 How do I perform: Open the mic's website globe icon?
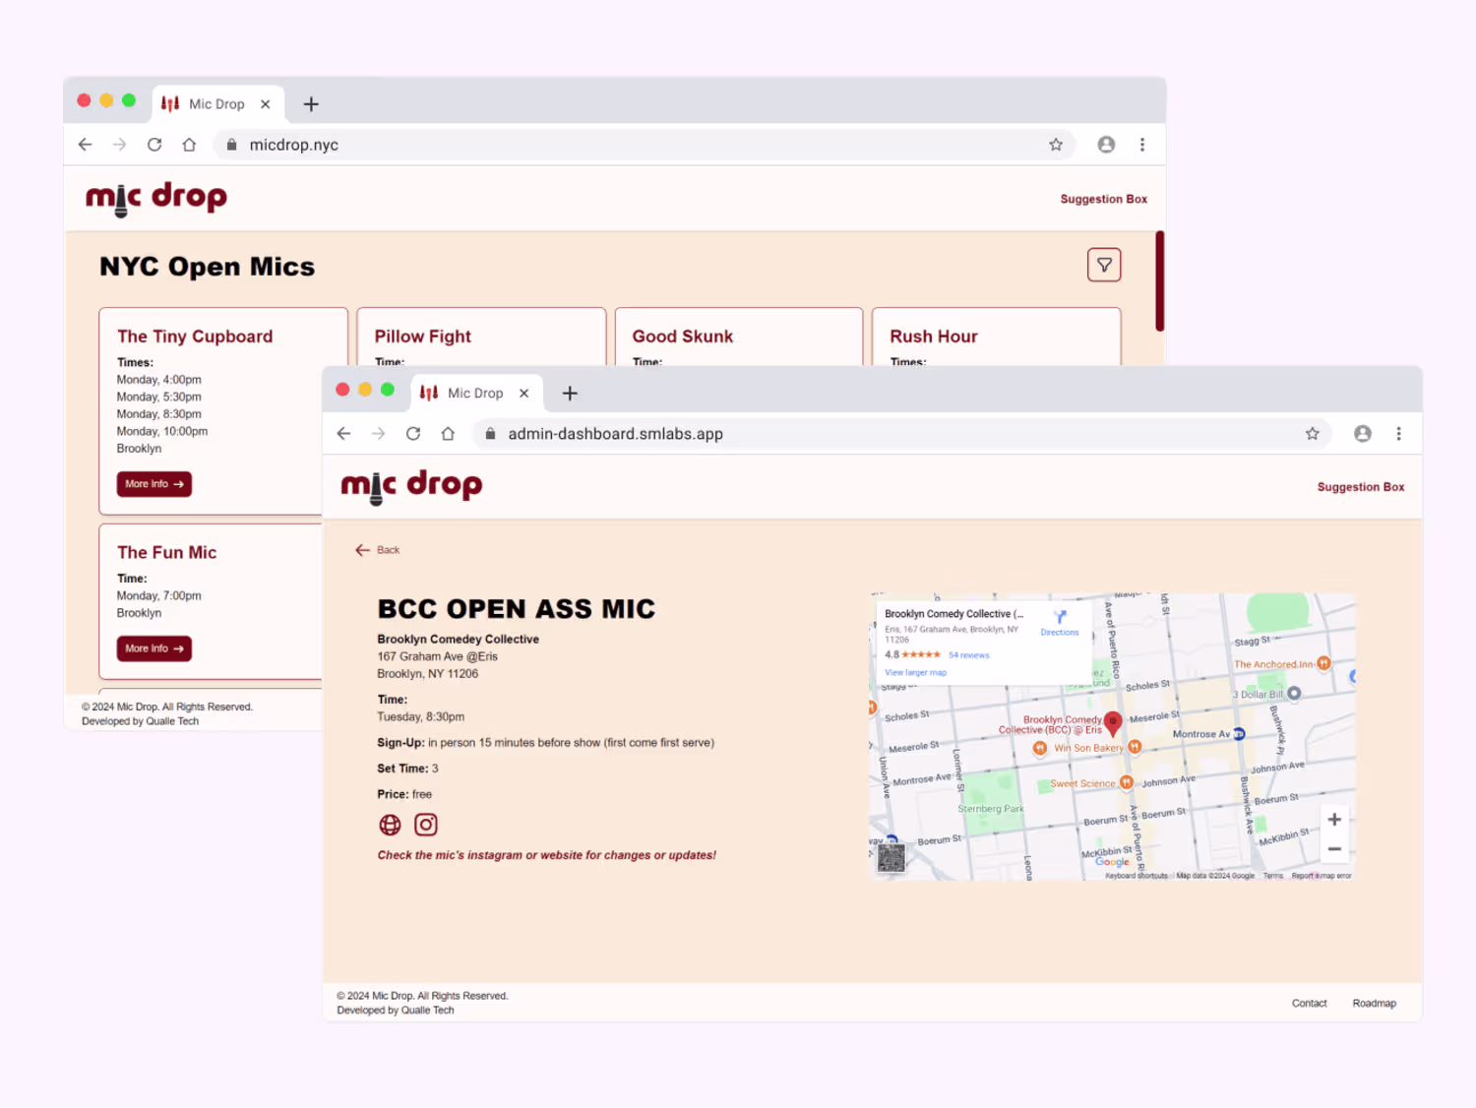(390, 825)
